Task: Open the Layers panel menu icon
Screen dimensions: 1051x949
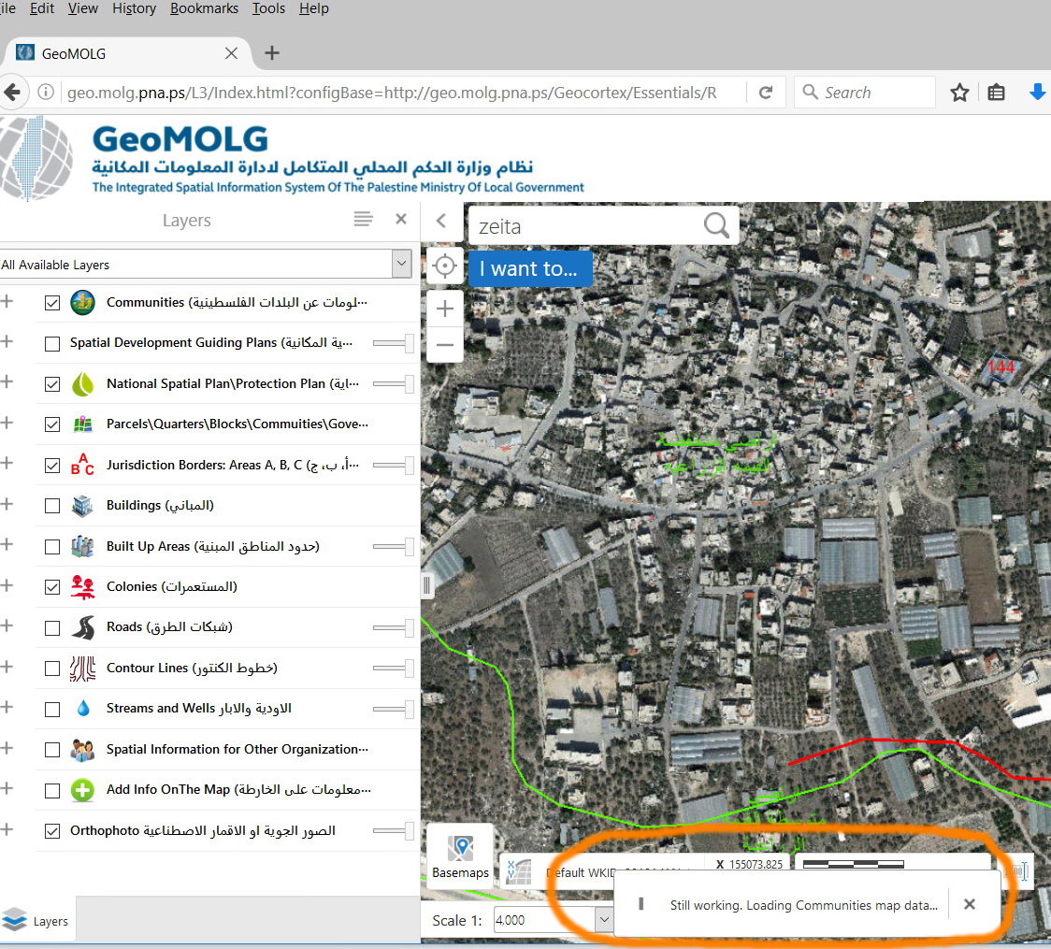Action: (x=364, y=219)
